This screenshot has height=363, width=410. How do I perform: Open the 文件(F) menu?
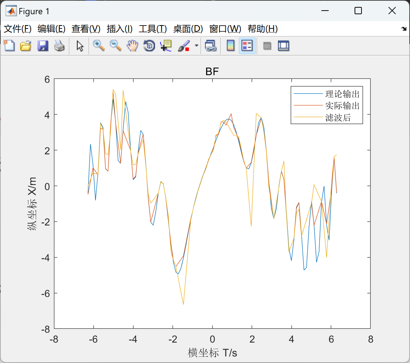pyautogui.click(x=18, y=29)
